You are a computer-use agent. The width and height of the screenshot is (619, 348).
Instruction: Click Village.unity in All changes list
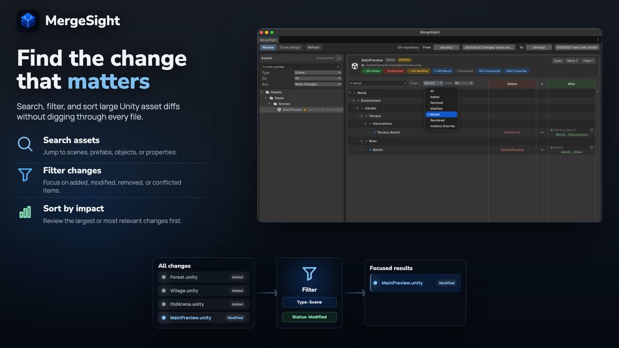203,291
